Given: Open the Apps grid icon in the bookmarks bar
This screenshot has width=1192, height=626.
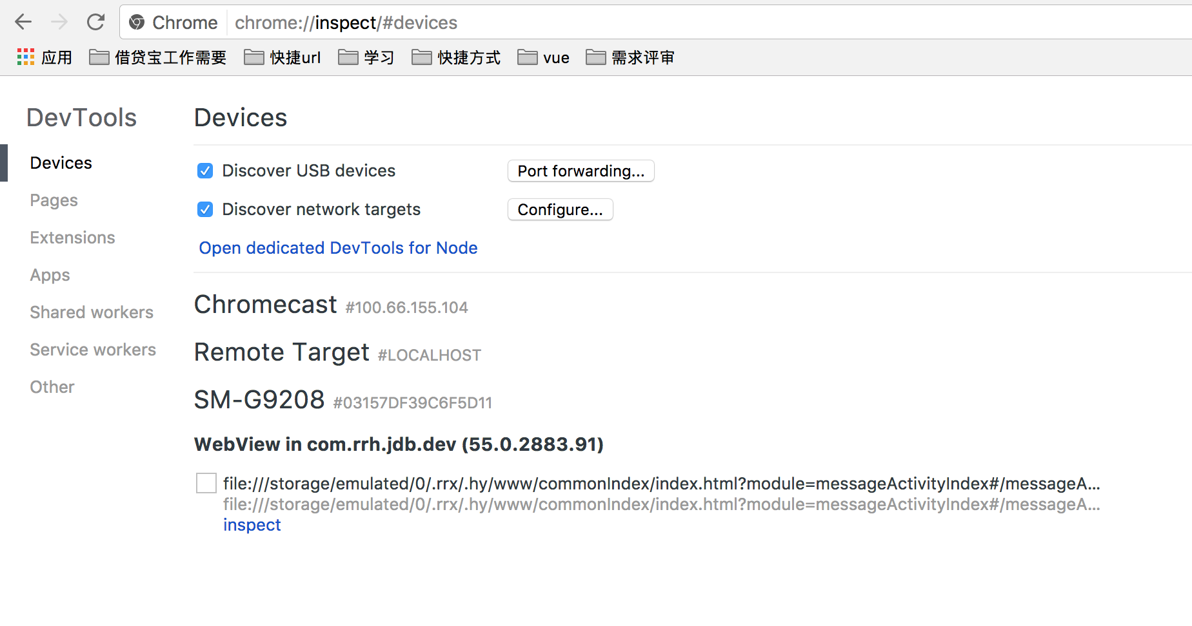Looking at the screenshot, I should (25, 57).
